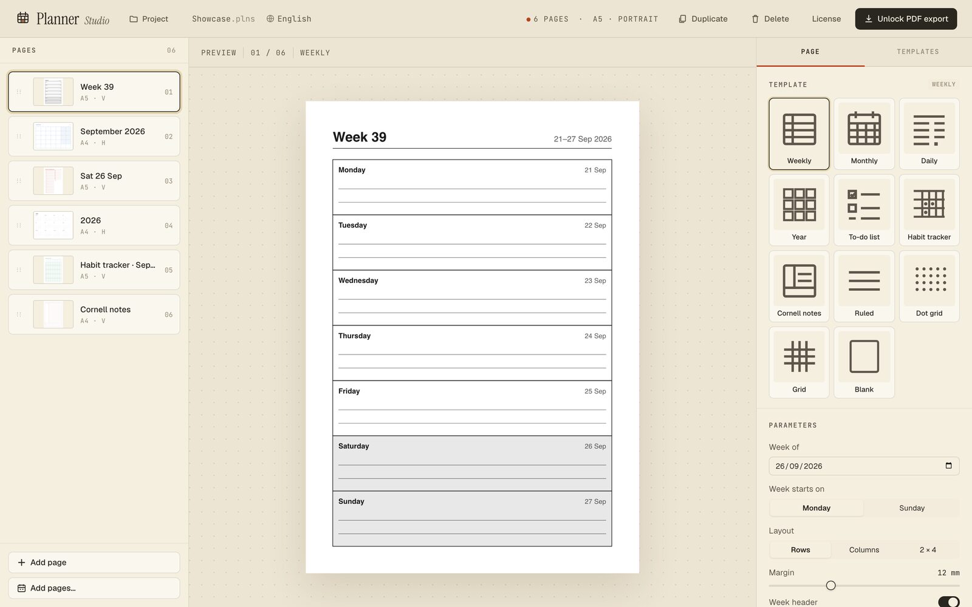Click the Add page button
The image size is (972, 607).
(x=94, y=562)
